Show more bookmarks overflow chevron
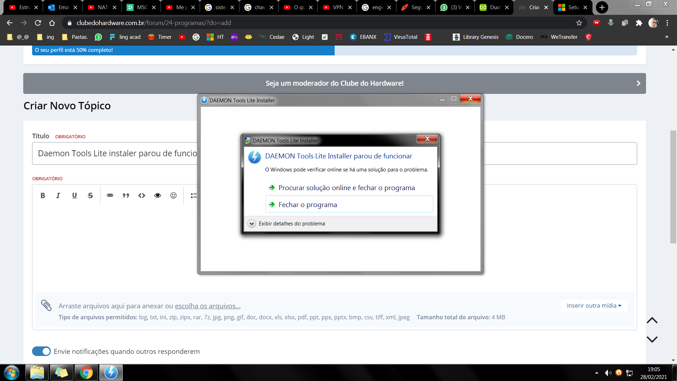The width and height of the screenshot is (677, 381). click(x=666, y=37)
